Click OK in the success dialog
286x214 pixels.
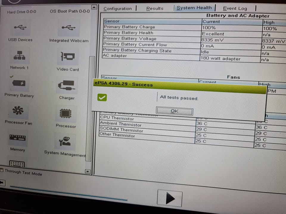pyautogui.click(x=175, y=111)
